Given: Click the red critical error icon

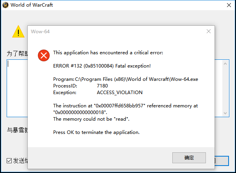Looking at the screenshot, I should coord(44,55).
